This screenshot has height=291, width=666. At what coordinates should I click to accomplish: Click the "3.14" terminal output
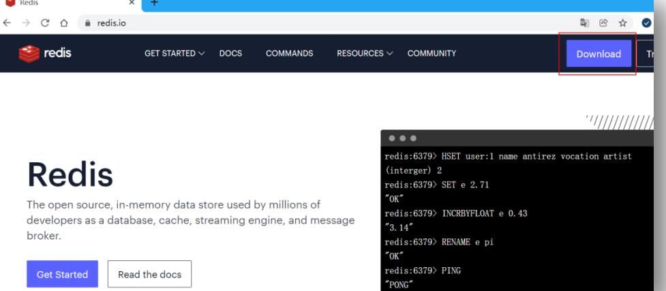click(399, 228)
